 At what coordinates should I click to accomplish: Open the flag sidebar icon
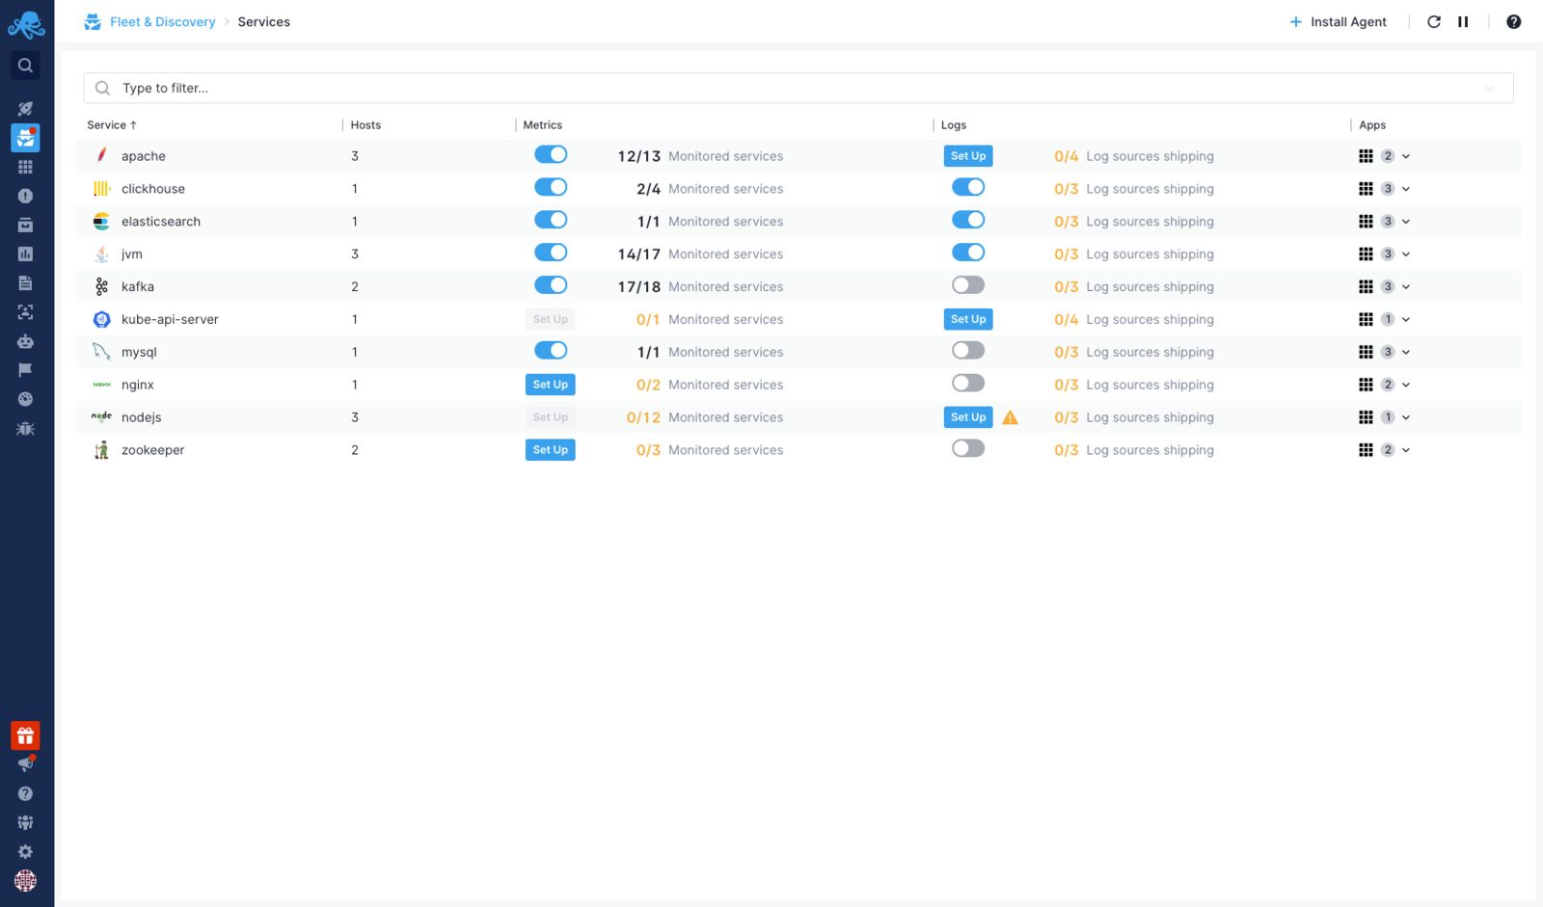pos(26,369)
